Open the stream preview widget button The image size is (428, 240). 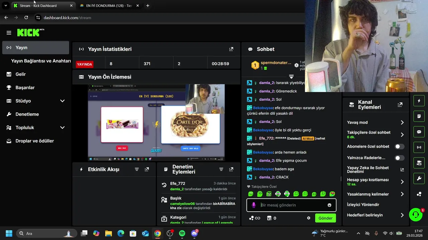pyautogui.click(x=419, y=163)
